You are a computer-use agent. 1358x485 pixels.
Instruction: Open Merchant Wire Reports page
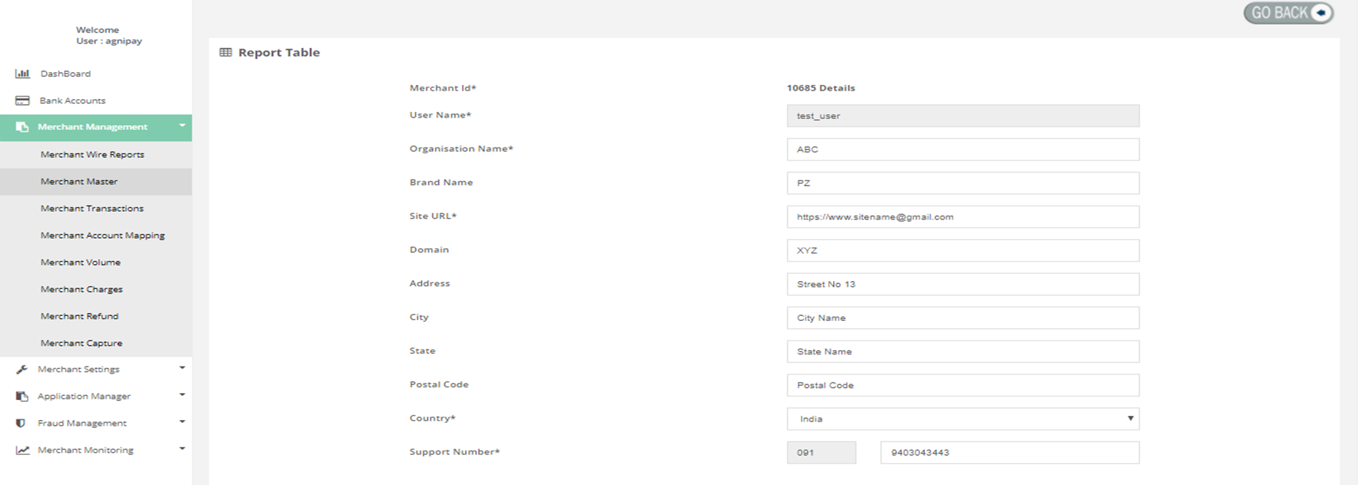click(92, 155)
